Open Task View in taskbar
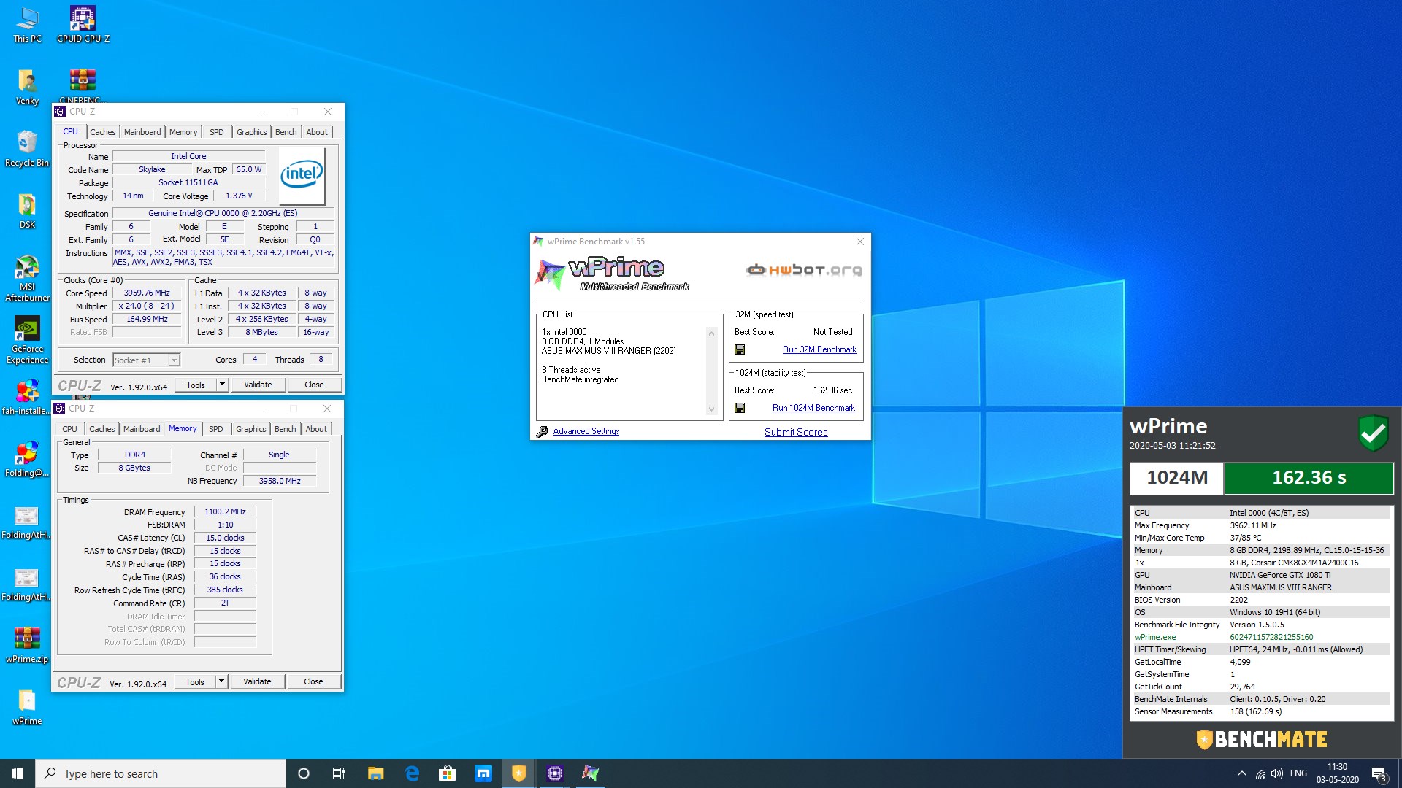The image size is (1402, 788). point(339,773)
